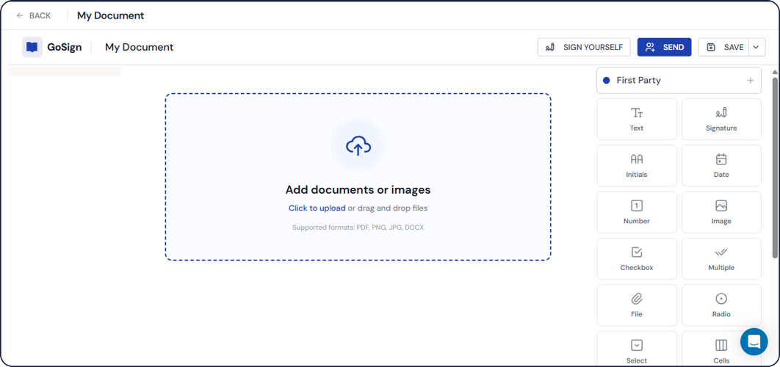Open the chat support bubble
Image resolution: width=780 pixels, height=367 pixels.
pyautogui.click(x=754, y=341)
